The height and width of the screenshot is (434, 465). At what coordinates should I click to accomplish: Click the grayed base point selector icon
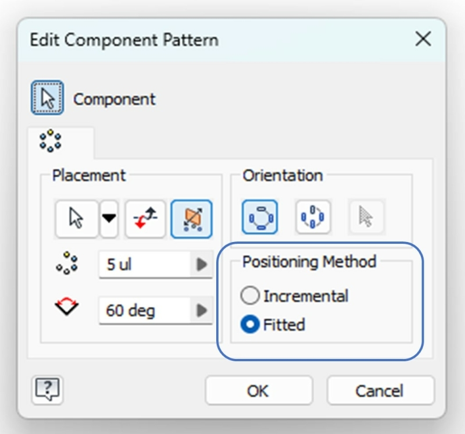(366, 217)
